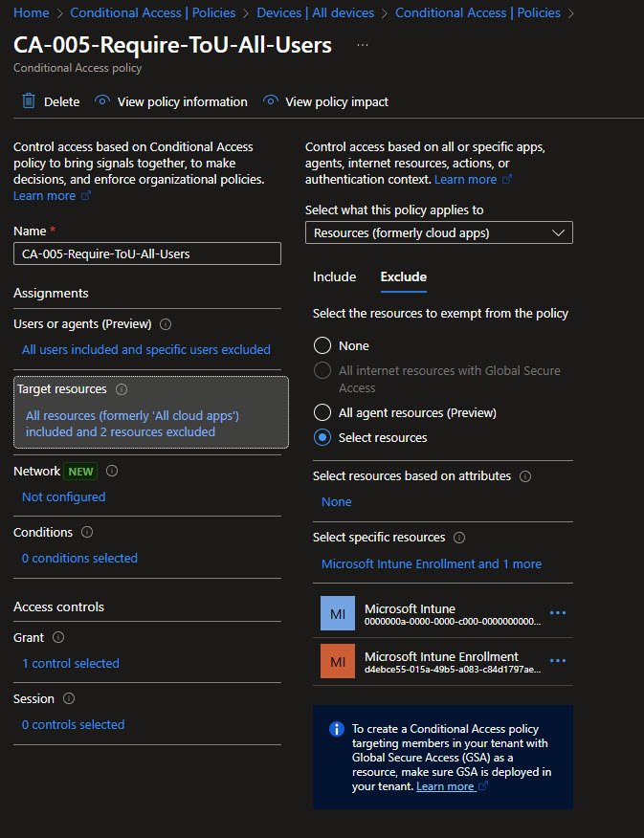This screenshot has width=644, height=838.
Task: Expand the Microsoft Intune Enrollment and 1 more selection
Action: click(x=431, y=563)
